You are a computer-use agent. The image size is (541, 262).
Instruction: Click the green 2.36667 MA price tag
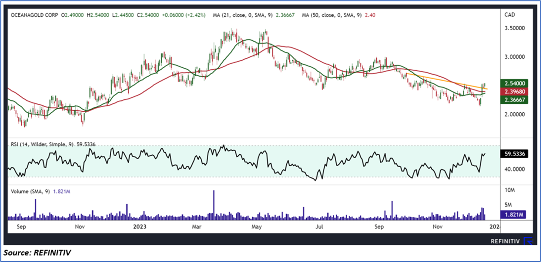[514, 100]
